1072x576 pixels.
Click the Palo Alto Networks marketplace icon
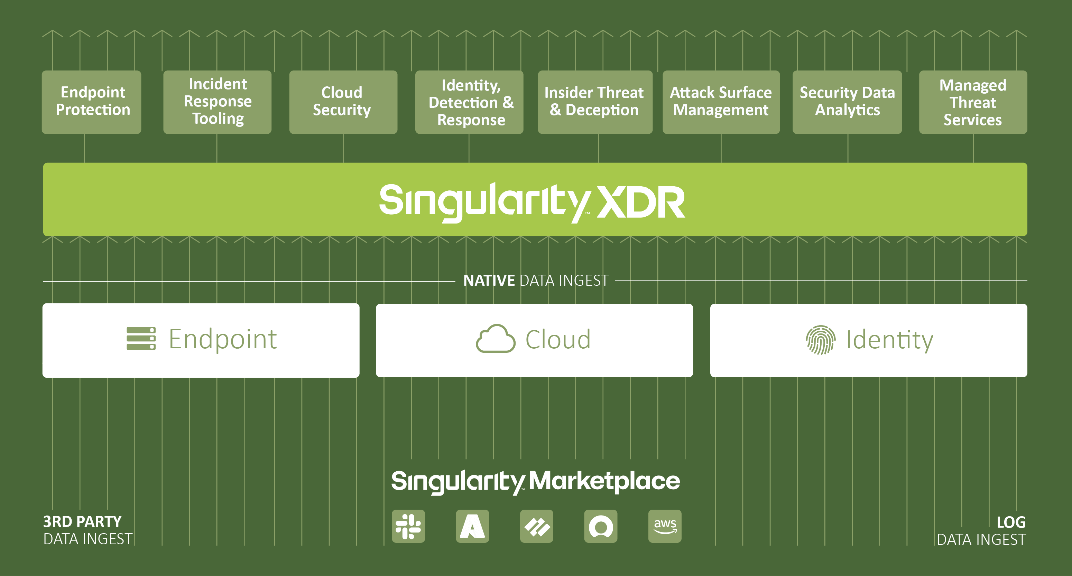(536, 526)
